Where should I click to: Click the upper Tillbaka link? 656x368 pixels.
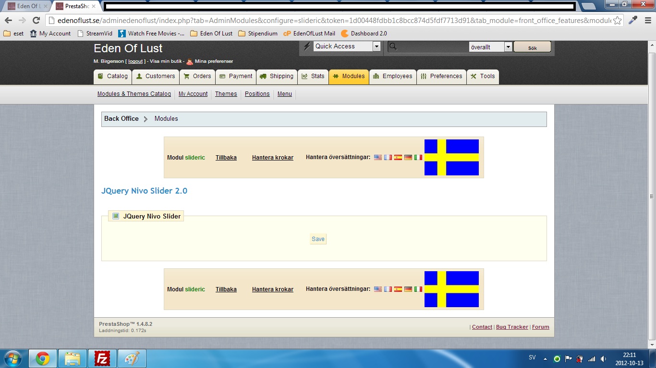point(226,158)
